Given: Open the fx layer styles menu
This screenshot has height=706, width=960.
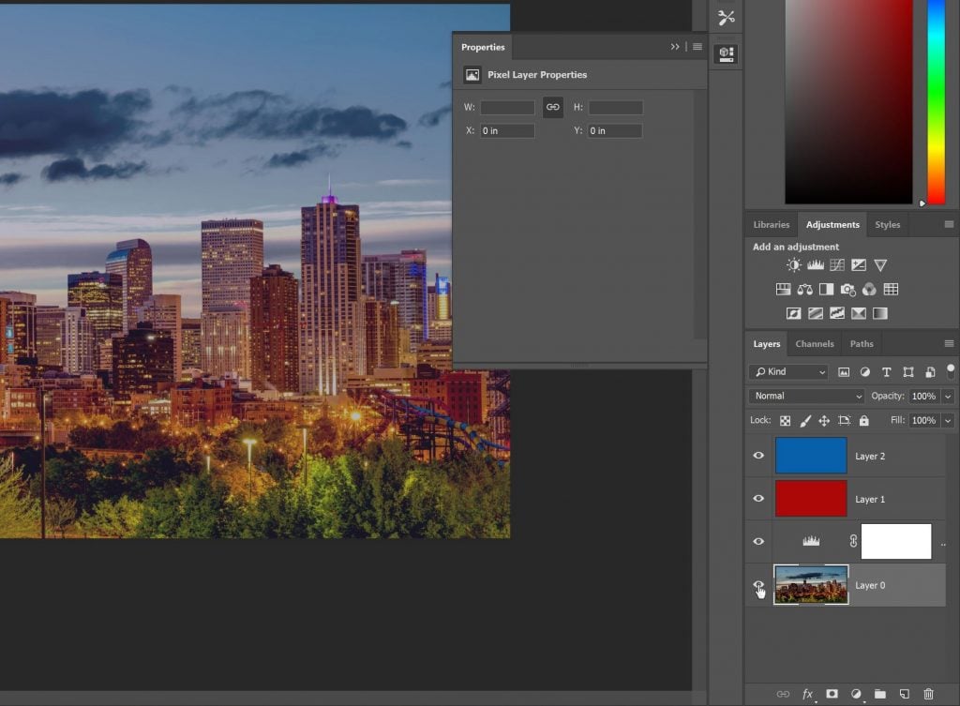Looking at the screenshot, I should (x=807, y=694).
